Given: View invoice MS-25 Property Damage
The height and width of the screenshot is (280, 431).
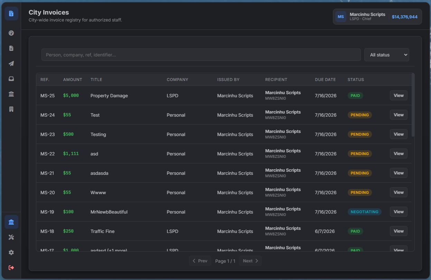Looking at the screenshot, I should point(399,96).
